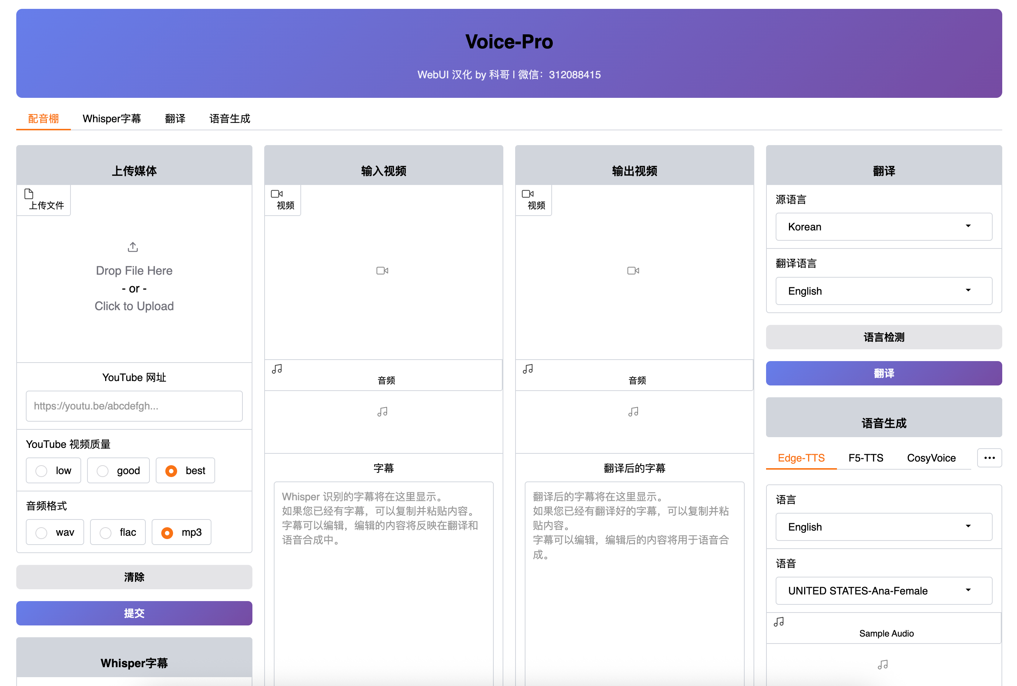
Task: Choose wav audio format
Action: click(42, 532)
